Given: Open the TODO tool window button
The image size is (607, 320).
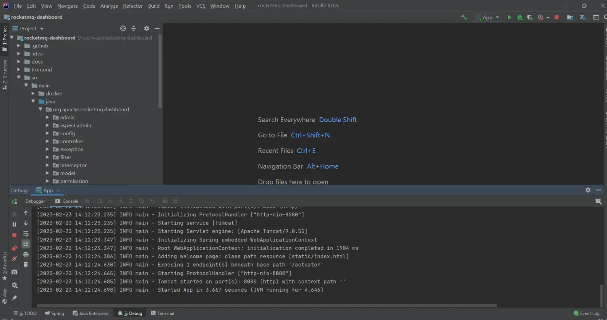Looking at the screenshot, I should pyautogui.click(x=25, y=313).
